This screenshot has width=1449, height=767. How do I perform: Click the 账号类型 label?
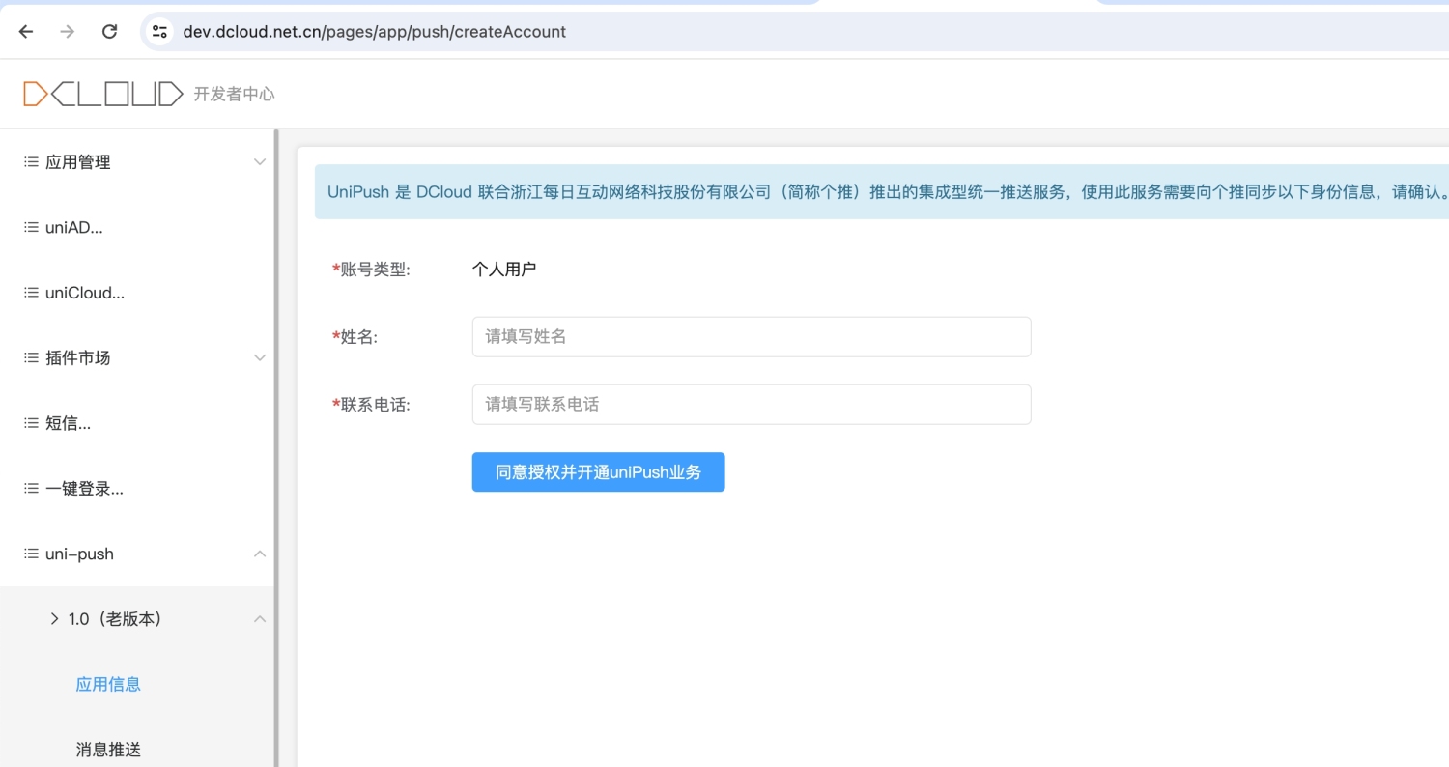372,270
